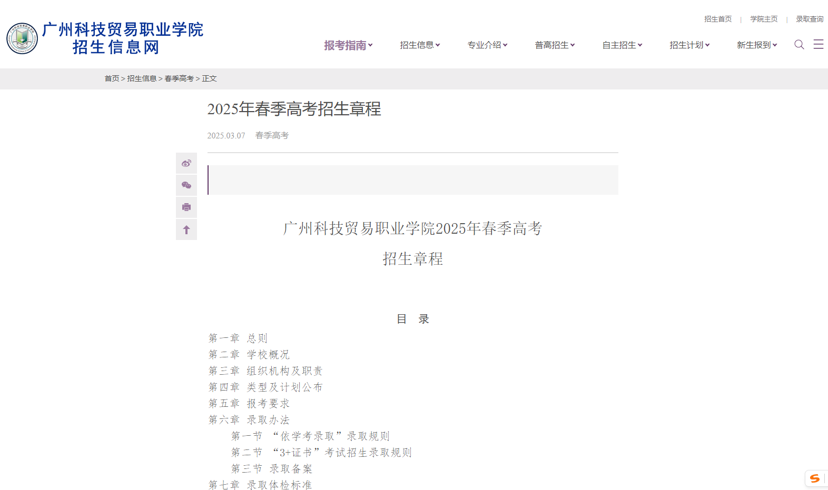Click 招生信息 in breadcrumb
This screenshot has width=828, height=490.
tap(142, 78)
